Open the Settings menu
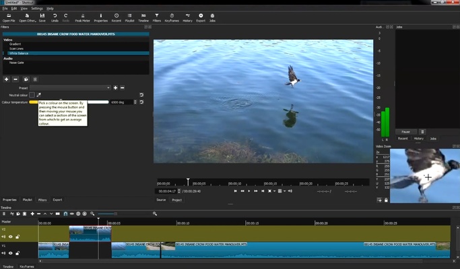460x269 pixels. [37, 9]
